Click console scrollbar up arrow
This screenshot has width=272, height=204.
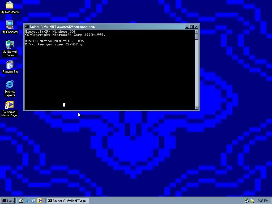(x=197, y=32)
